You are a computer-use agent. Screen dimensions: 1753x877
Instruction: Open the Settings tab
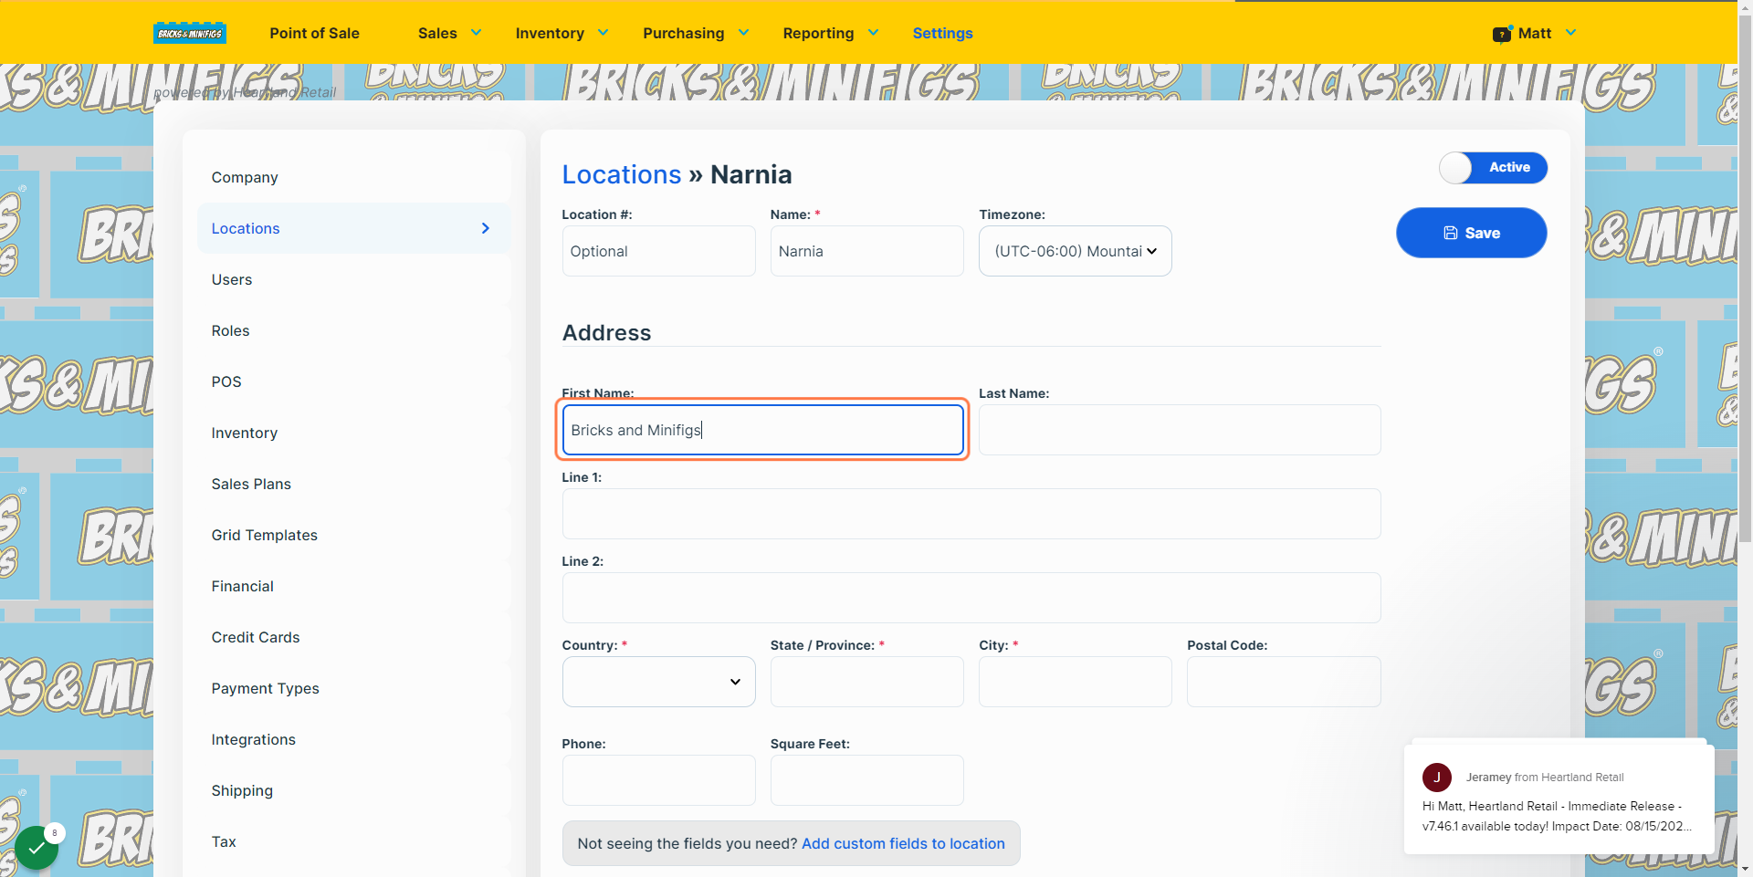942,33
